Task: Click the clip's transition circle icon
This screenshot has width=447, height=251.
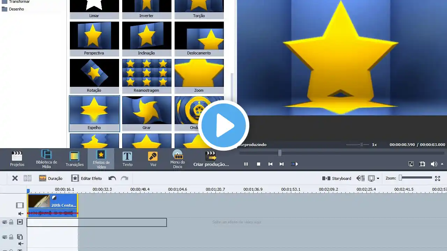Action: click(54, 197)
